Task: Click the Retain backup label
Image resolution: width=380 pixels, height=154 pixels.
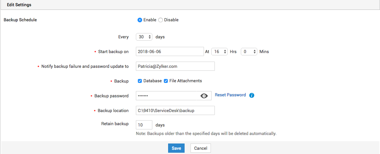Action: coord(115,124)
